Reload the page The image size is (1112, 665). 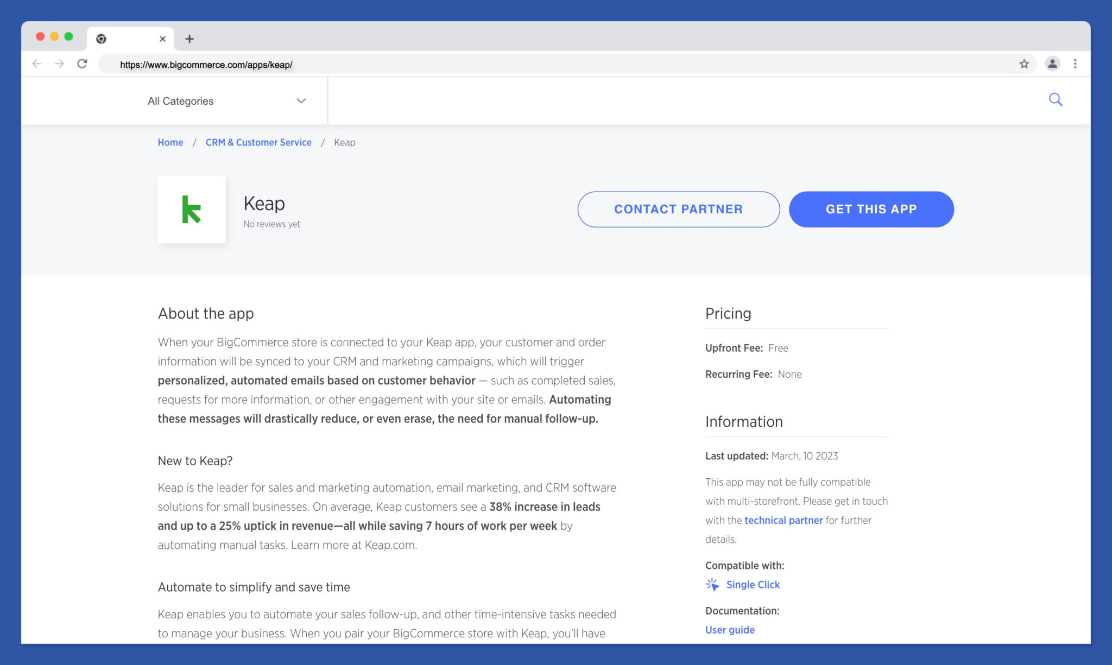83,64
